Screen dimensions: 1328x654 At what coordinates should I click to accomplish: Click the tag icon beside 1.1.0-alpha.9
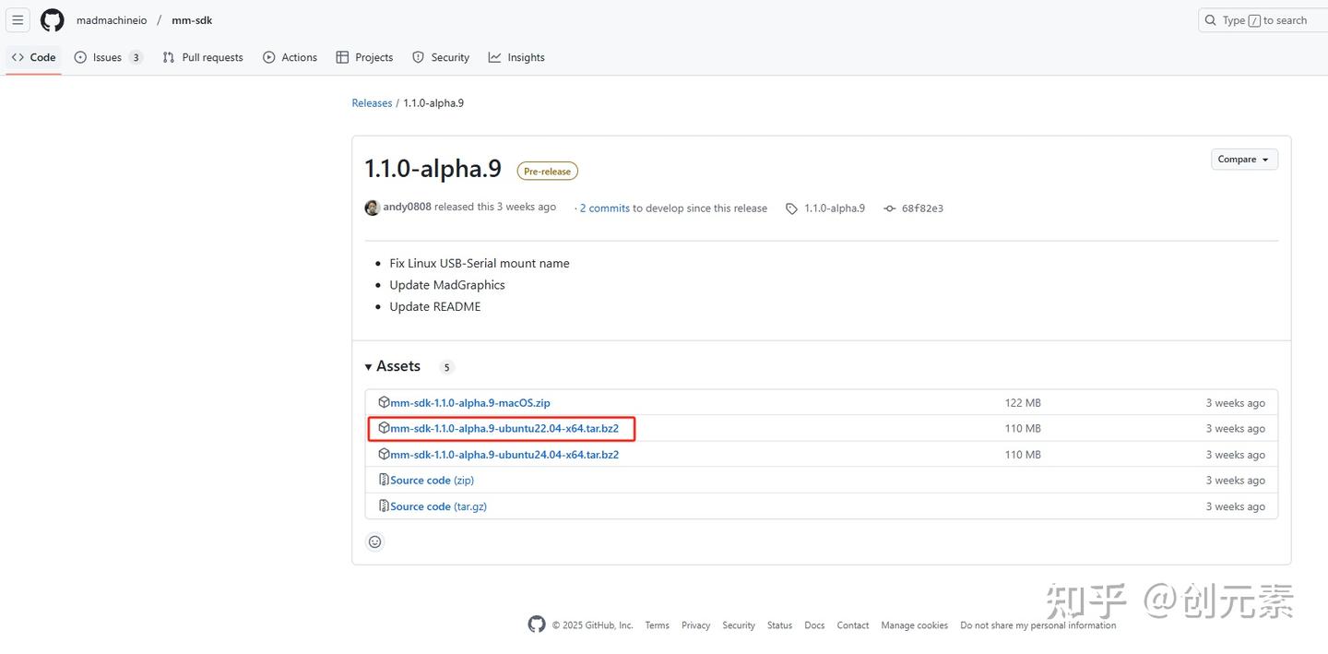[791, 208]
